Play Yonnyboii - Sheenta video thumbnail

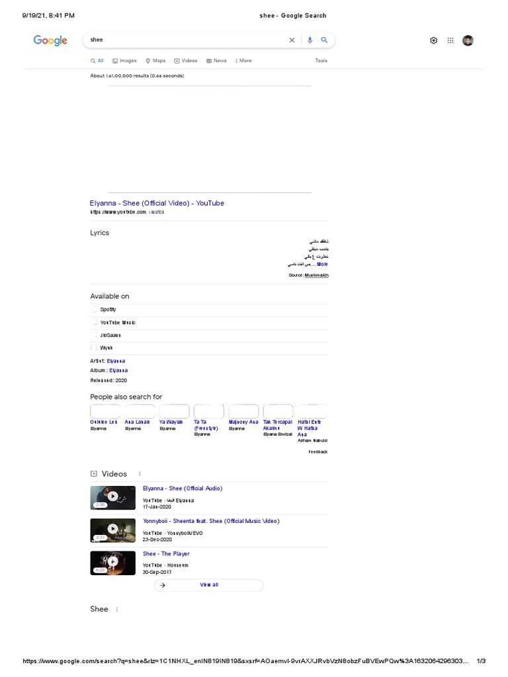[x=112, y=530]
